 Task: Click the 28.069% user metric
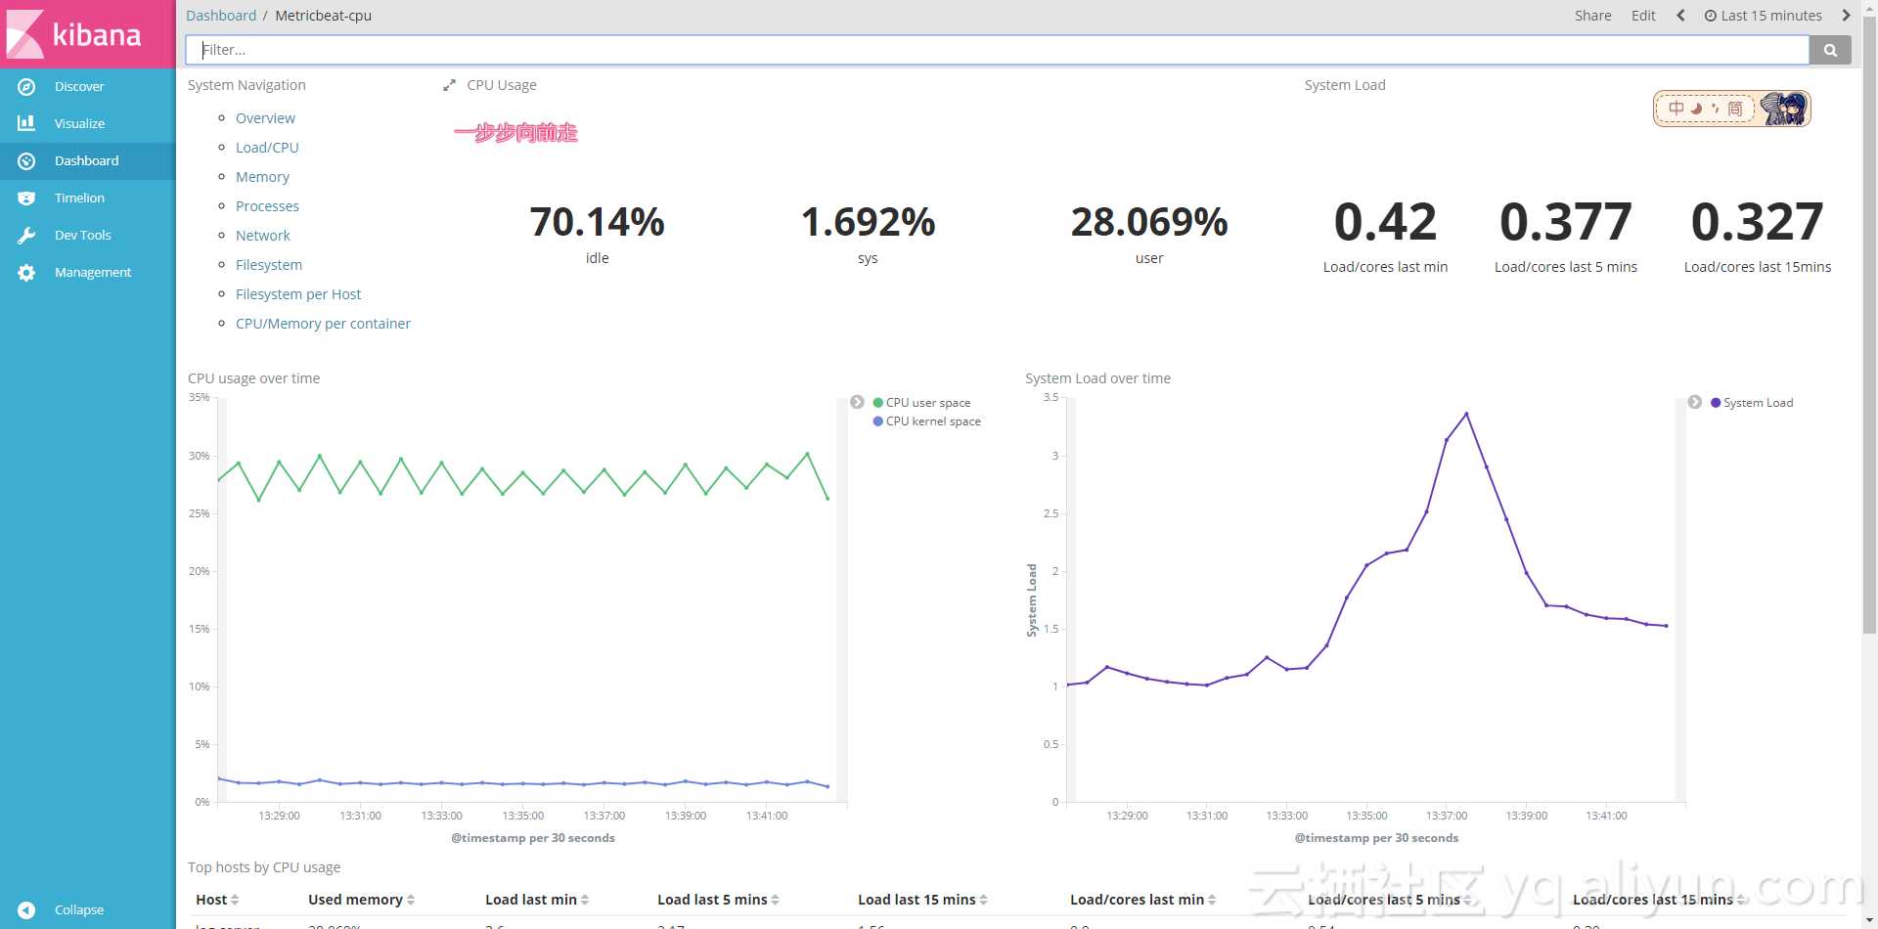[1149, 222]
